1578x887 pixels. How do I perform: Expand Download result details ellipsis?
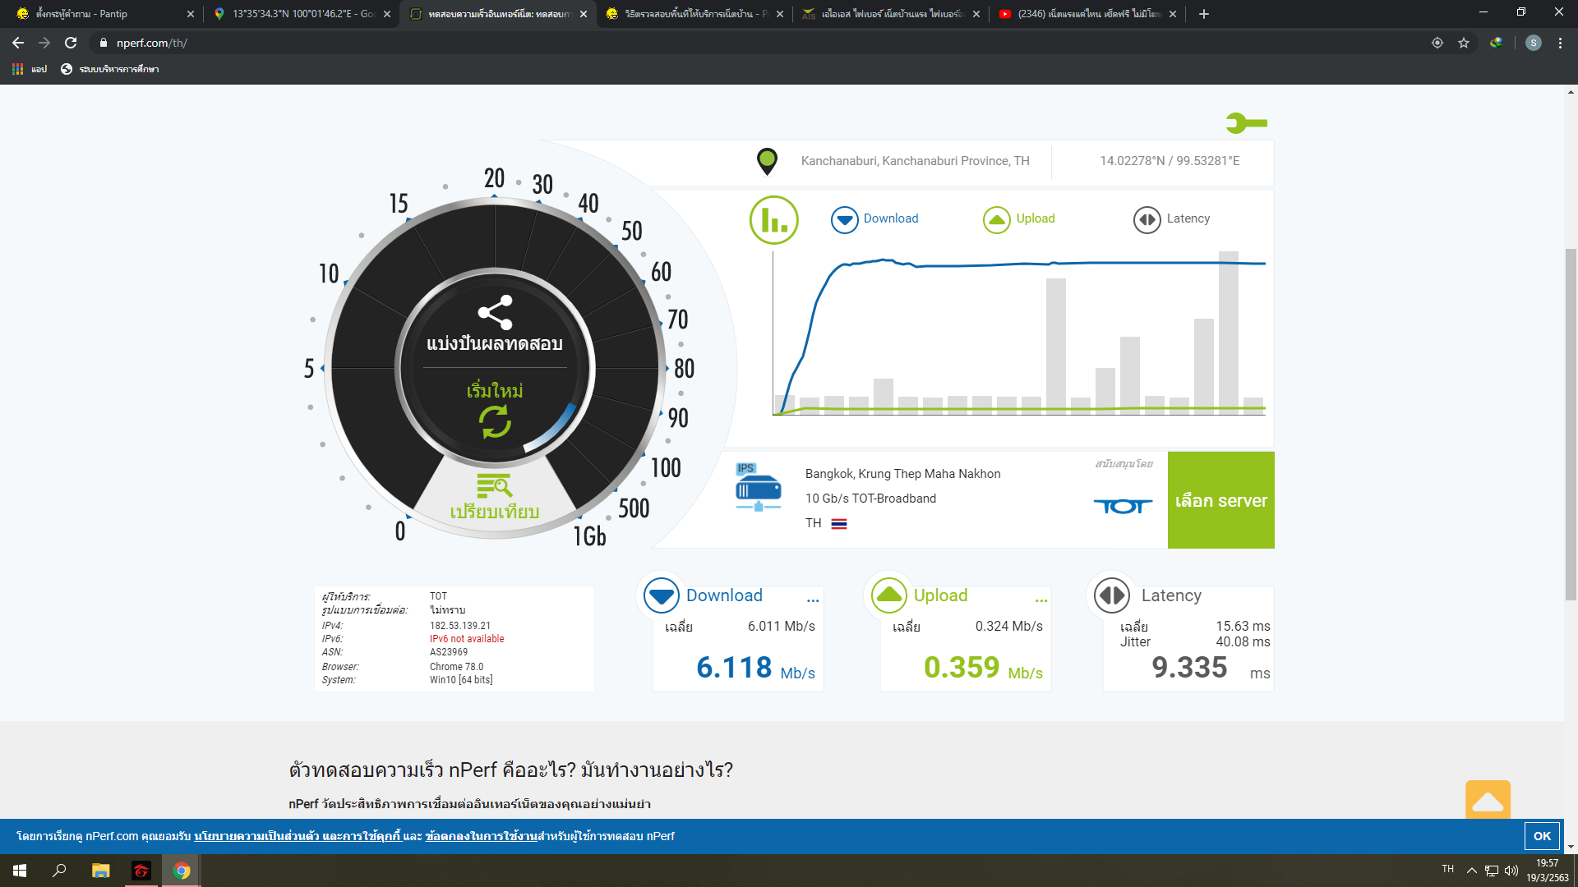(x=813, y=600)
